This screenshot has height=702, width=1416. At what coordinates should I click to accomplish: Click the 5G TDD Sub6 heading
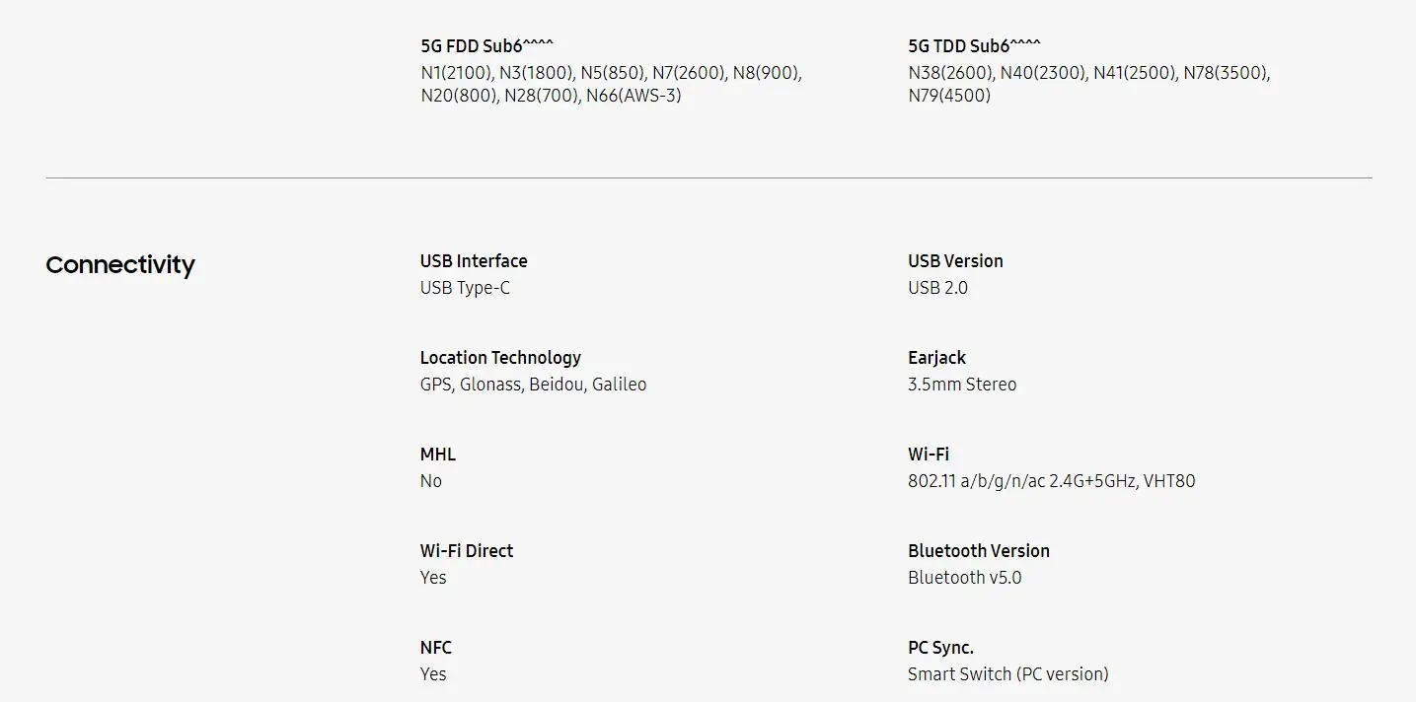click(974, 45)
